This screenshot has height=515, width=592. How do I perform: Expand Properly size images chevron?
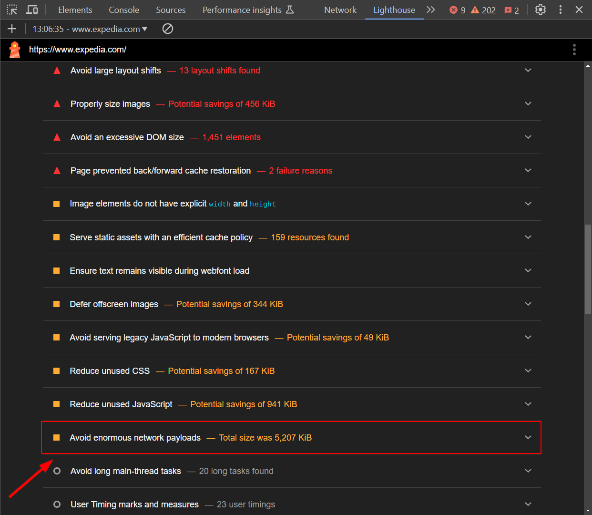pyautogui.click(x=528, y=104)
